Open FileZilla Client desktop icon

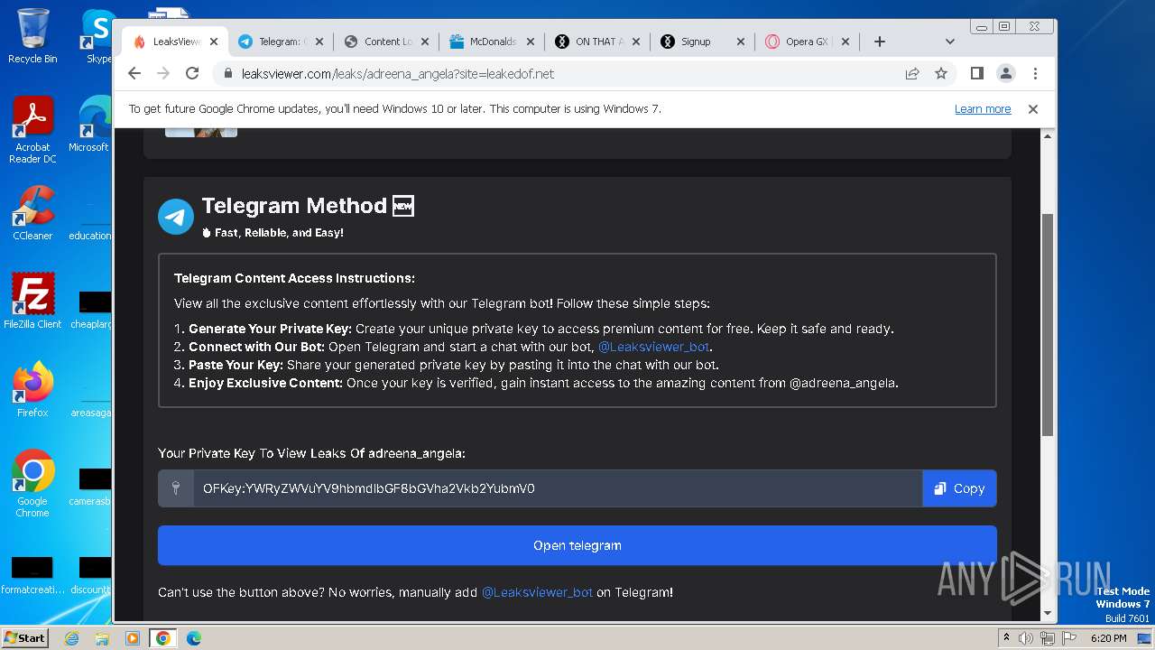(32, 302)
